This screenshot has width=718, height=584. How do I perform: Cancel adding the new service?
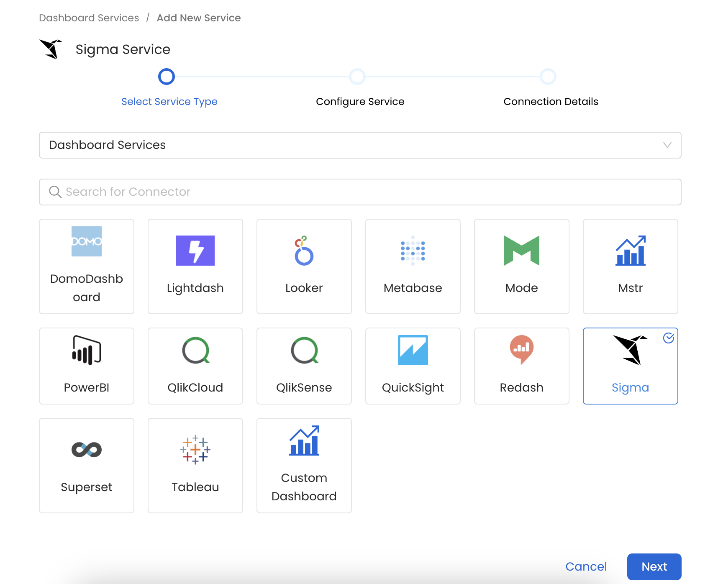[x=586, y=566]
